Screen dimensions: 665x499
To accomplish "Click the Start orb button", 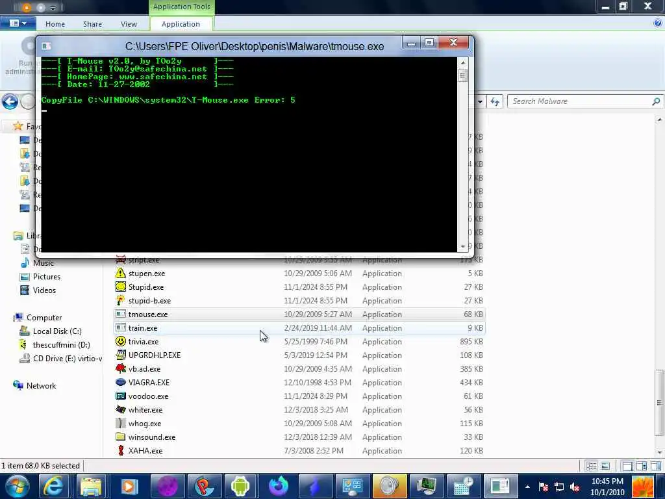I will click(x=17, y=486).
